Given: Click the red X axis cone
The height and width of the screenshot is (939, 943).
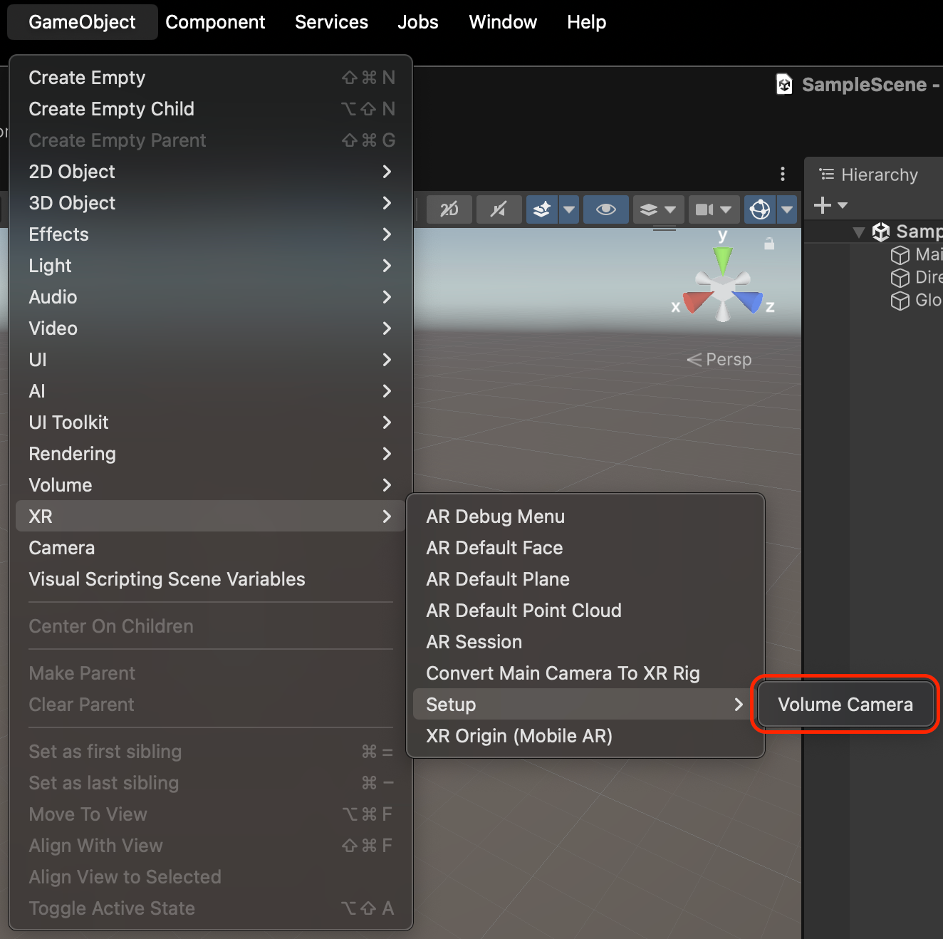Looking at the screenshot, I should [697, 301].
